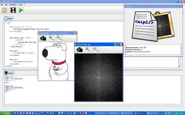Image resolution: width=185 pixels, height=115 pixels.
Task: Click the Product Version line in About
Action: coord(134,50)
